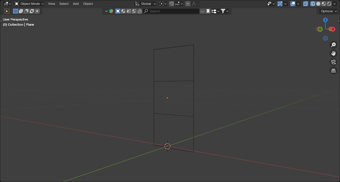Expand the asset shelf chevron
The height and width of the screenshot is (182, 340).
click(x=106, y=11)
